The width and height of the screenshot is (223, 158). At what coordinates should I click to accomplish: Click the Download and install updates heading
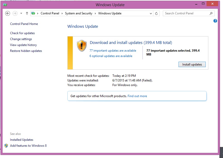coord(131,43)
